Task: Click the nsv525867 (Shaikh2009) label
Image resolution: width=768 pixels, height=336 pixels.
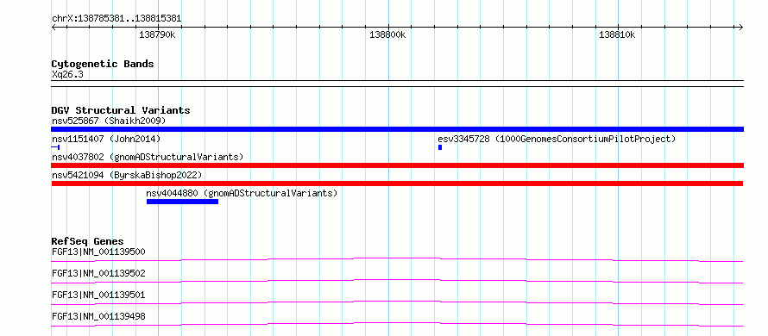Action: pyautogui.click(x=109, y=121)
